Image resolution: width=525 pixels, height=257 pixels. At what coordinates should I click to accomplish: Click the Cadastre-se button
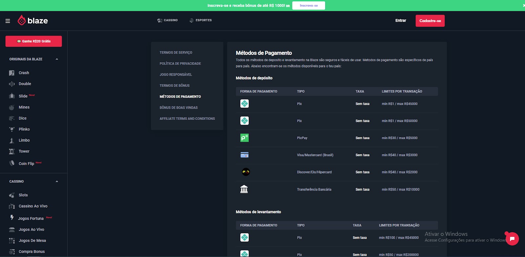[430, 21]
